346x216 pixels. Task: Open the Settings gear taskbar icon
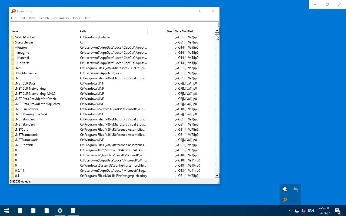coord(60,211)
